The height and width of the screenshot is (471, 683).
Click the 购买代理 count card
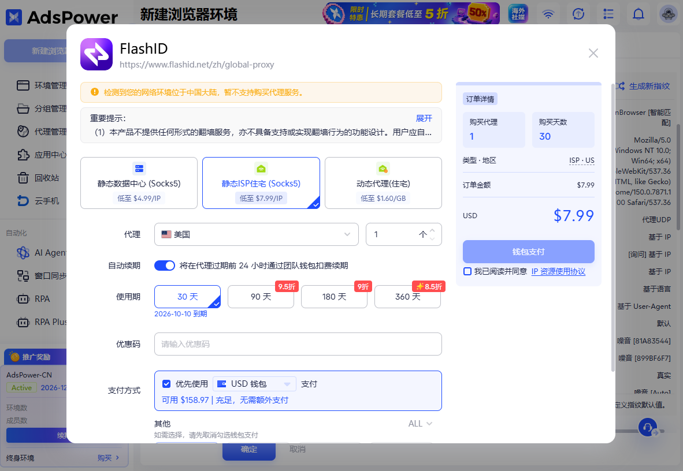click(494, 130)
